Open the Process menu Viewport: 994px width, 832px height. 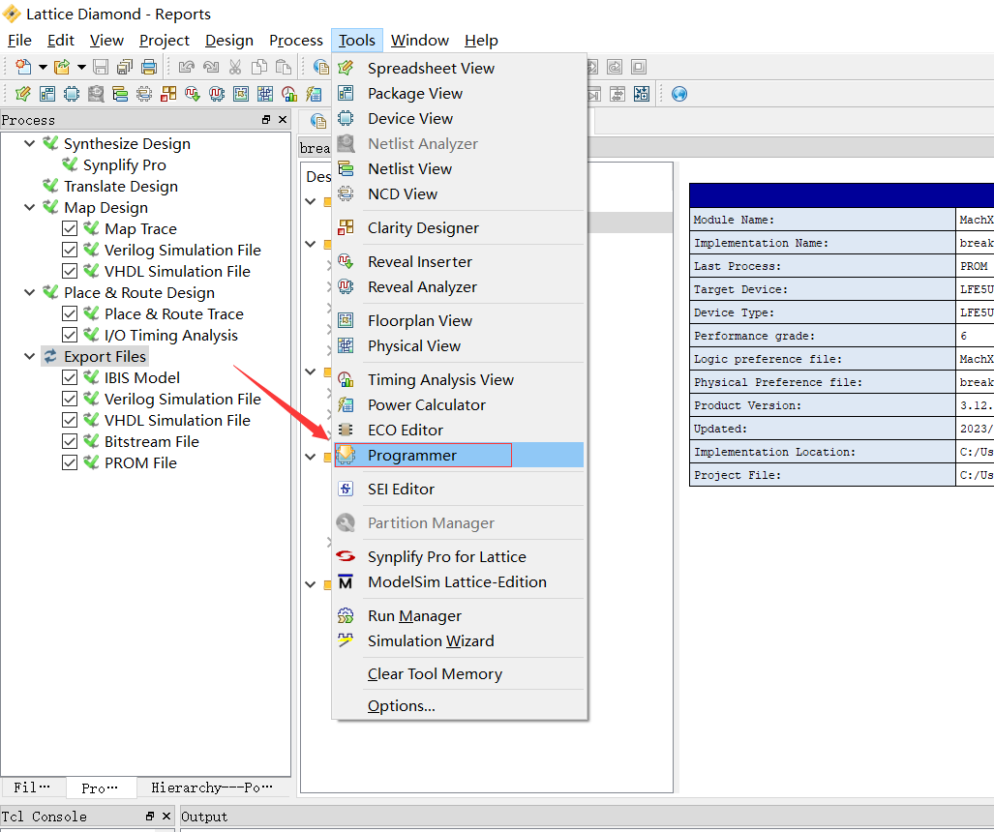pos(296,41)
